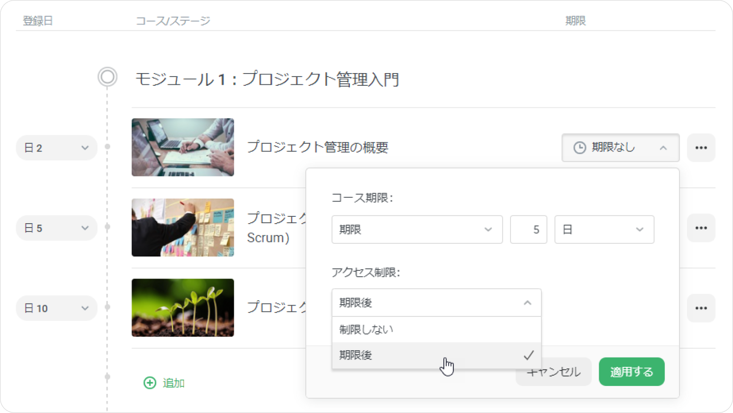
Task: Click the 登録日 column header
Action: (38, 21)
